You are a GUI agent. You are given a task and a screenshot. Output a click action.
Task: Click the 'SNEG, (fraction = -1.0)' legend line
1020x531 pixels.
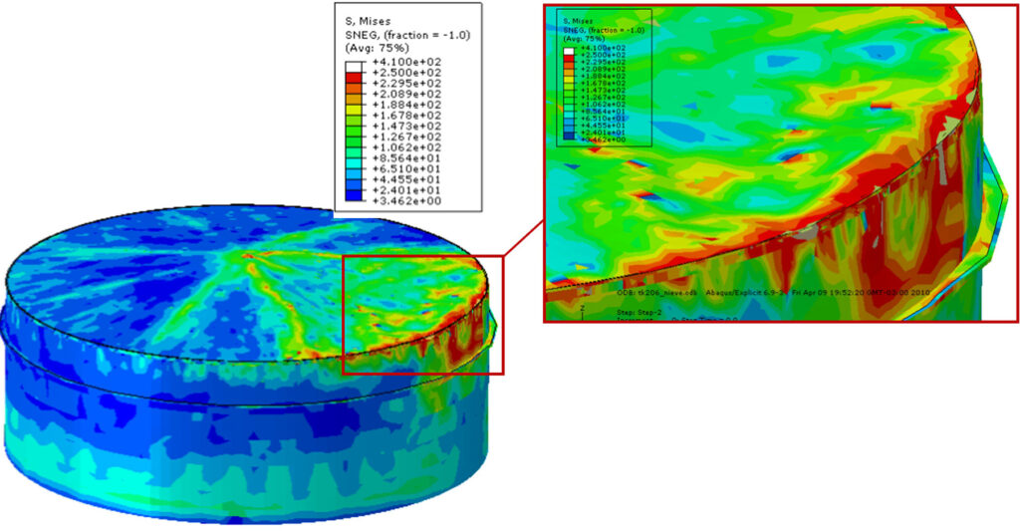(x=407, y=34)
